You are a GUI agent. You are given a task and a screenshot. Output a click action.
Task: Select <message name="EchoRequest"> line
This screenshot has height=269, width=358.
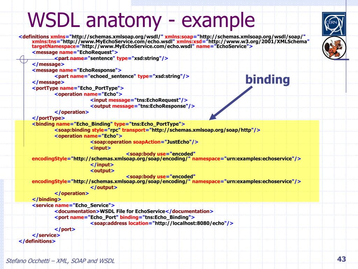pos(75,53)
